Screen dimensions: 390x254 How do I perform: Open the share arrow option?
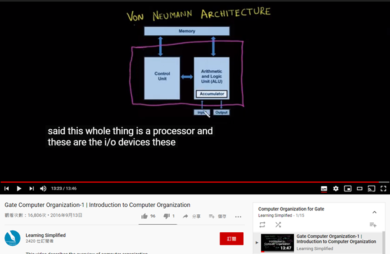185,216
